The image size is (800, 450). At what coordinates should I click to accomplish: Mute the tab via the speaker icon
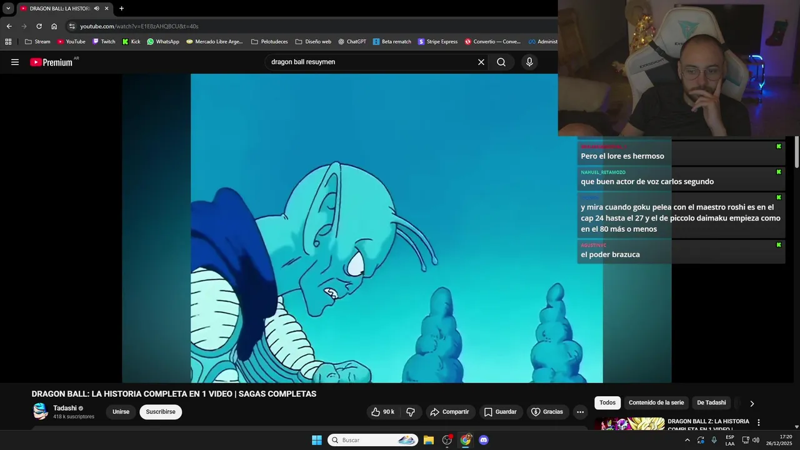(96, 9)
